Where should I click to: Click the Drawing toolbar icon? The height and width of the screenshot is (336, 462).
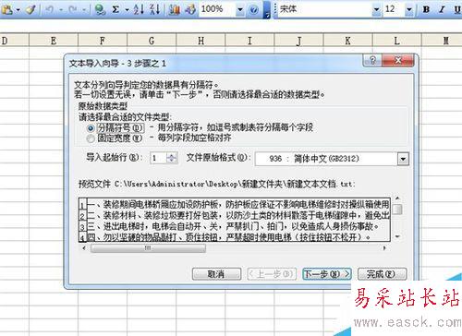click(190, 9)
